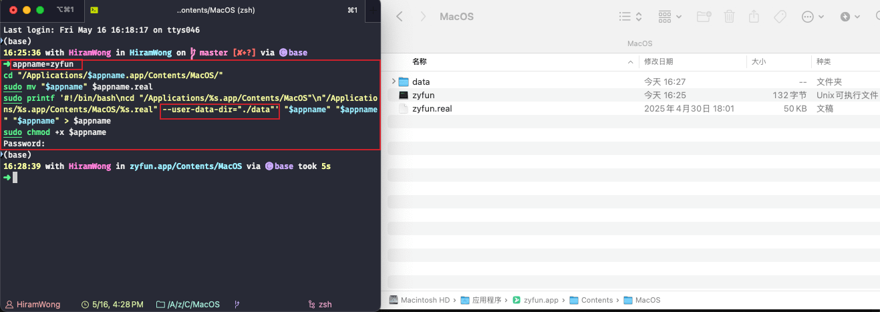
Task: Click 'Password:' line in terminal
Action: pyautogui.click(x=25, y=144)
